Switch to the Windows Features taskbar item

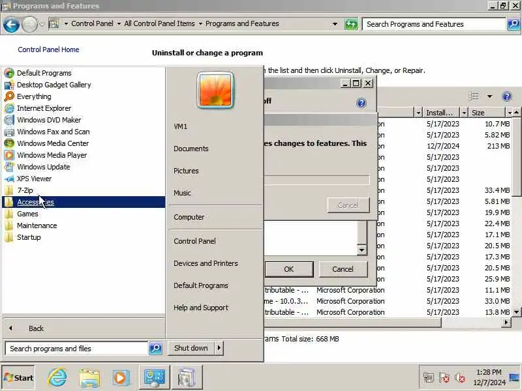point(187,377)
